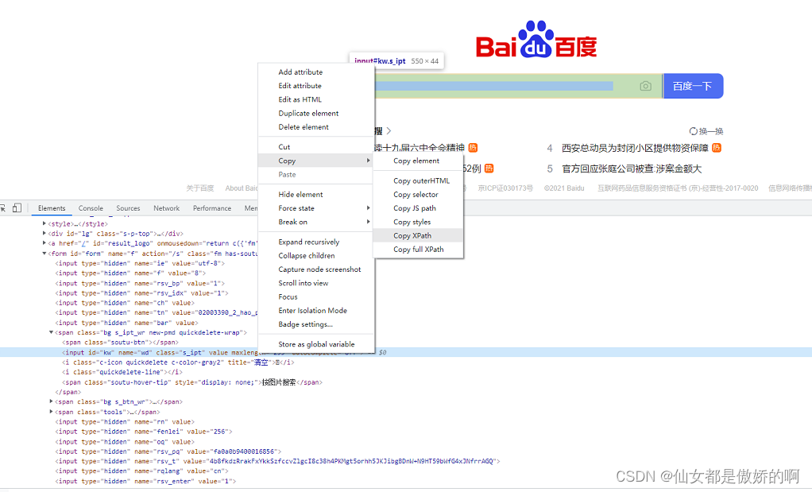This screenshot has width=812, height=492.
Task: Open the Force state submenu
Action: tap(316, 208)
